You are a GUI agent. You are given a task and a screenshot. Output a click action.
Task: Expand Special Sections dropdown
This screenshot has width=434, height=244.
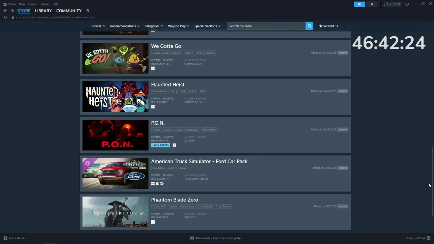click(208, 26)
